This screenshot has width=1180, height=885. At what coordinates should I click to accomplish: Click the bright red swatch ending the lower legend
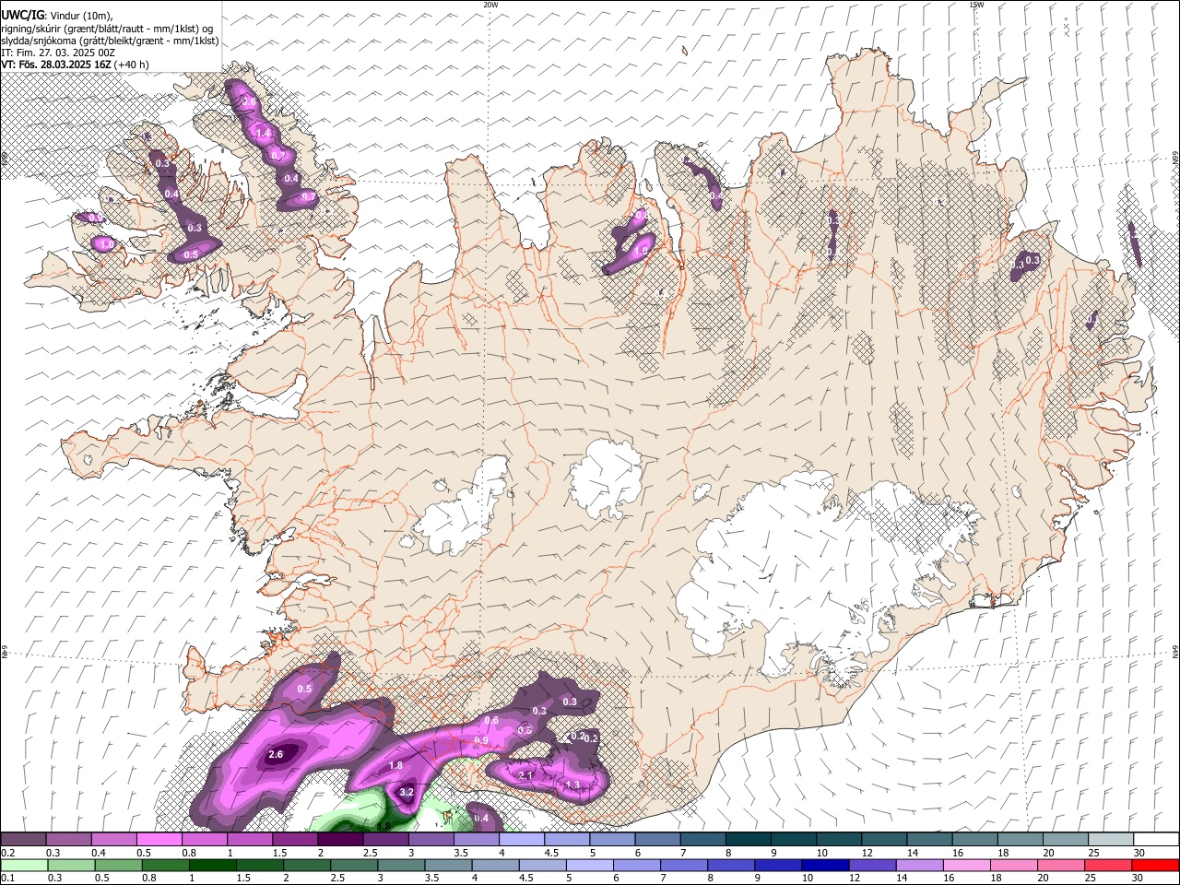click(1155, 865)
